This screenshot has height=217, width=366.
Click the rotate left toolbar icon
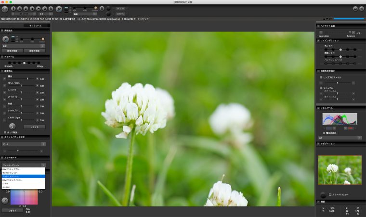point(26,9)
